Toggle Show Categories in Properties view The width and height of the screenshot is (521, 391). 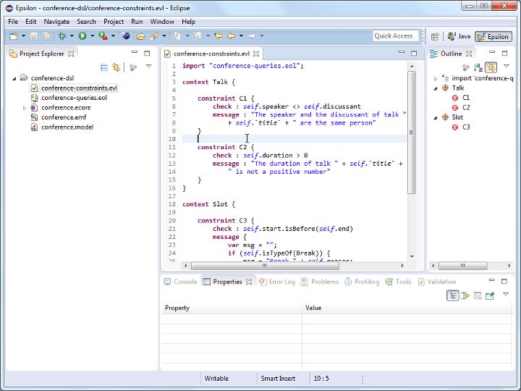452,295
